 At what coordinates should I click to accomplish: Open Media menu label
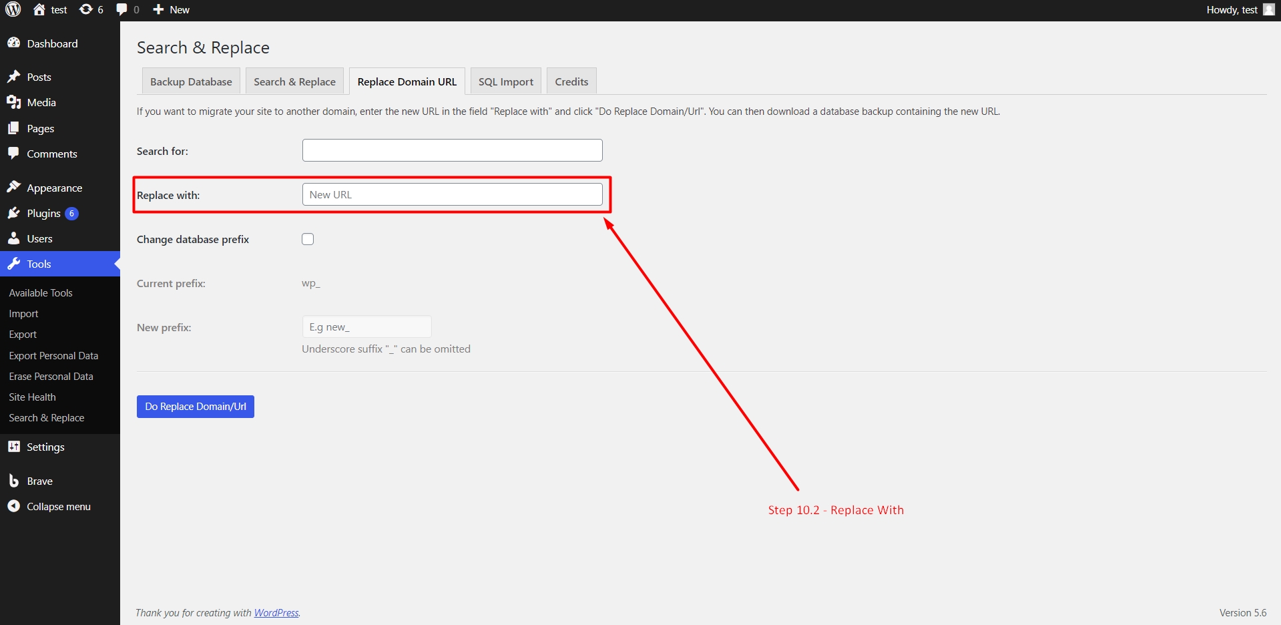coord(41,102)
